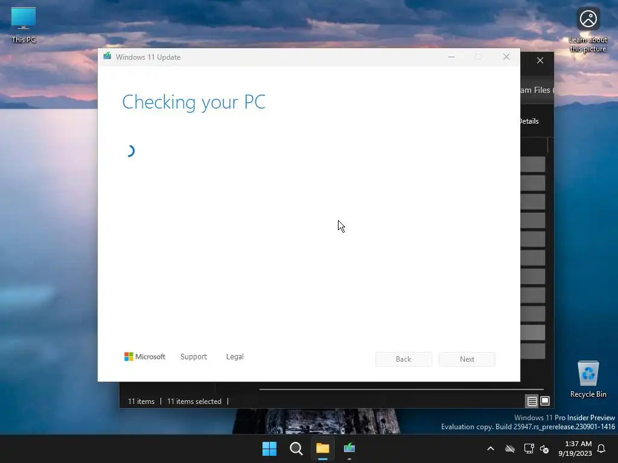Switch File Explorer to large thumbnails view
This screenshot has height=463, width=618.
(x=545, y=401)
